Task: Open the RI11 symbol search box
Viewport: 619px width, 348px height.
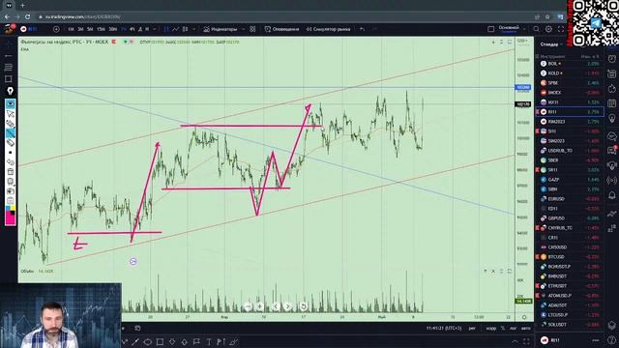Action: tap(32, 29)
